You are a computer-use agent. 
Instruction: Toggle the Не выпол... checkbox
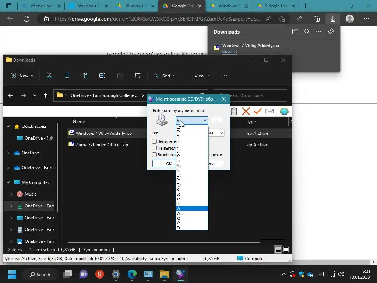coord(154,148)
